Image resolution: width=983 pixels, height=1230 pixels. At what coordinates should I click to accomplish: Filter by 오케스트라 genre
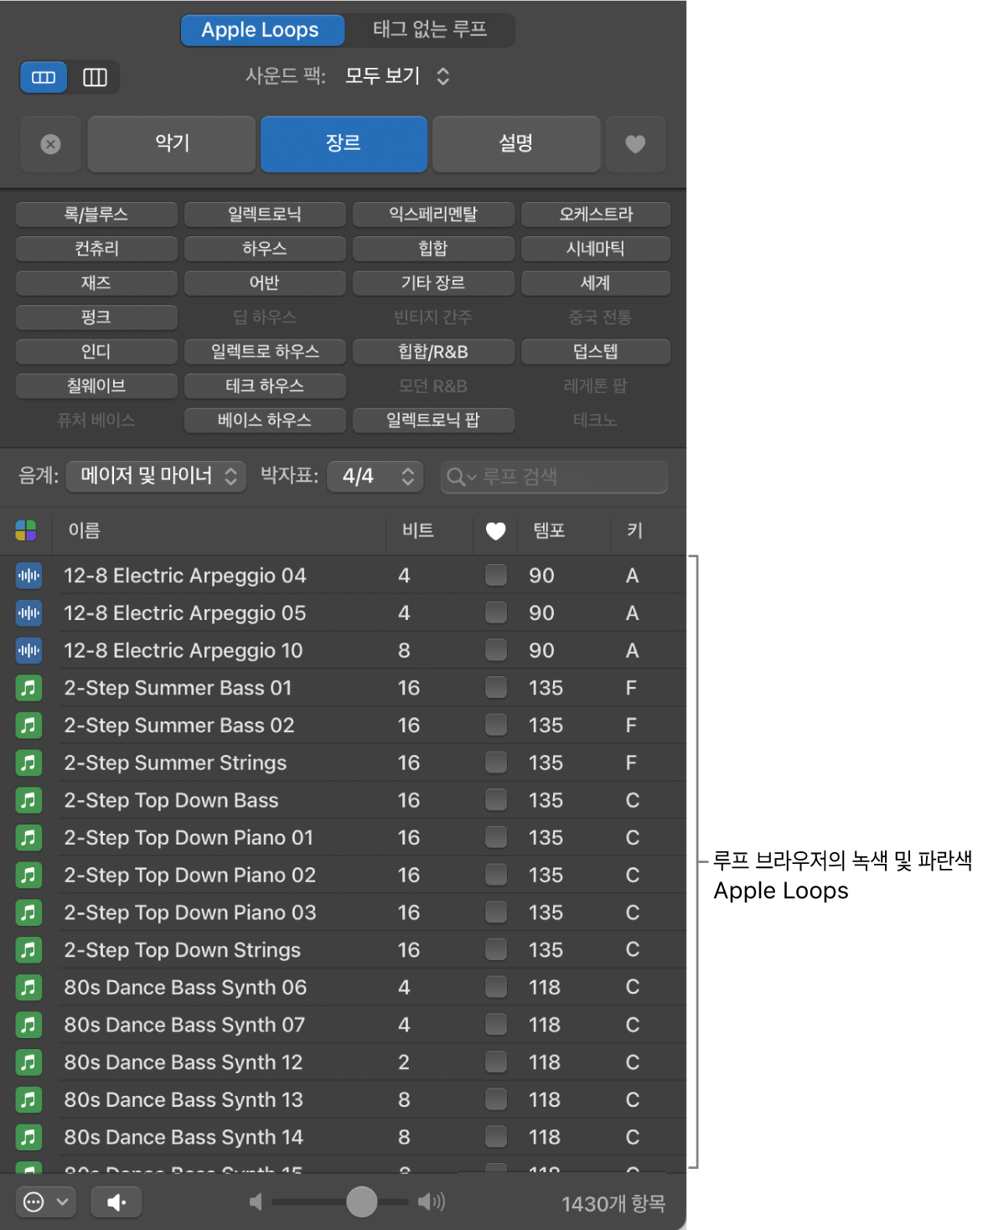coord(596,214)
